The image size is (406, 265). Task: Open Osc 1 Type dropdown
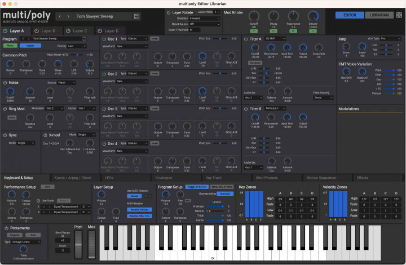pos(137,38)
